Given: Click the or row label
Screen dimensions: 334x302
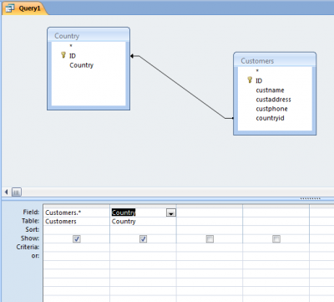Looking at the screenshot, I should coord(35,256).
